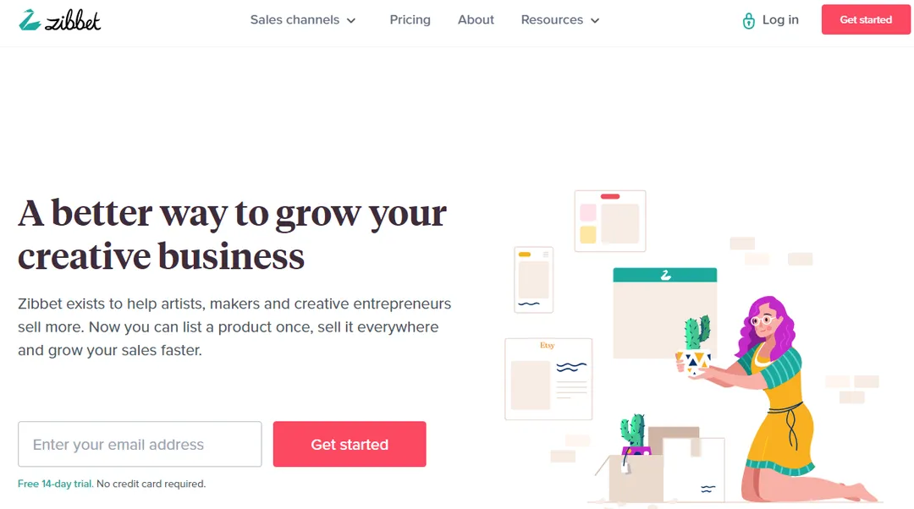The width and height of the screenshot is (914, 509).
Task: Click the Etsy listing card illustration
Action: (x=548, y=379)
